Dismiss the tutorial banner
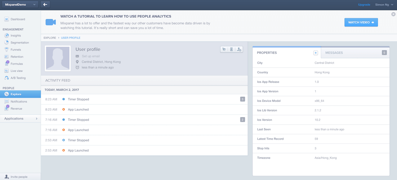The image size is (397, 180). pos(393,14)
